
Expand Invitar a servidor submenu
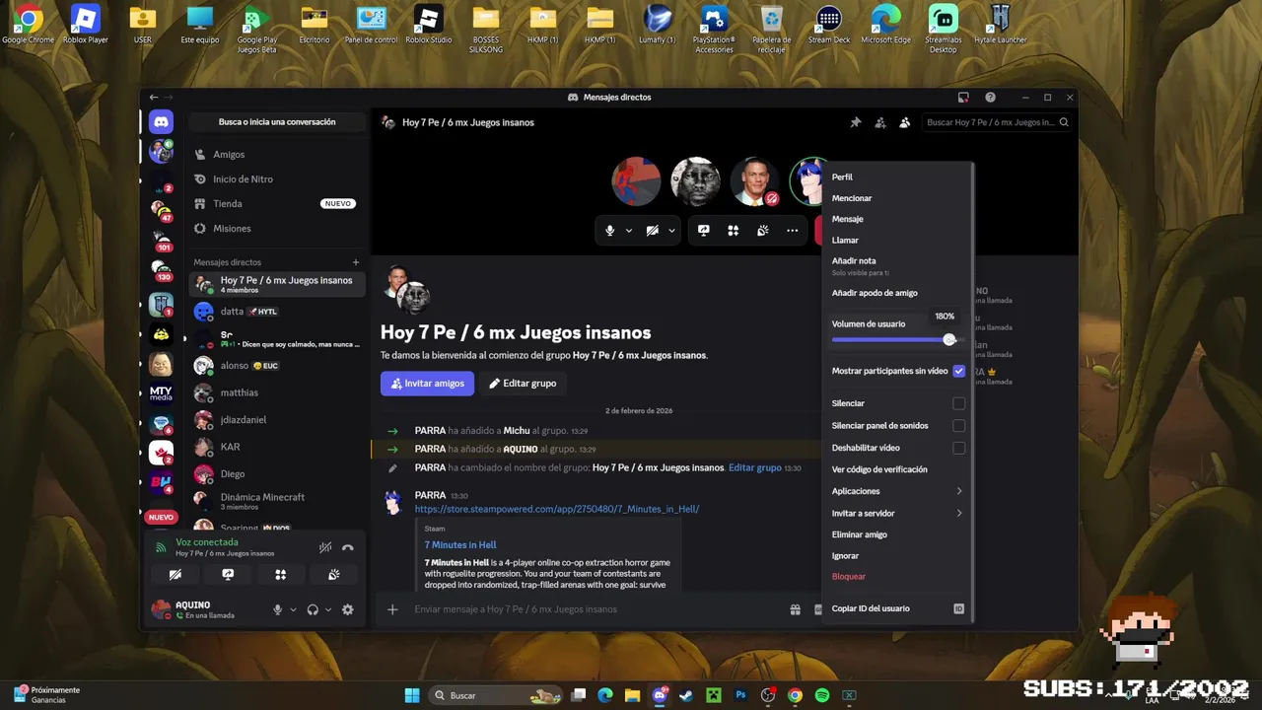coord(897,513)
